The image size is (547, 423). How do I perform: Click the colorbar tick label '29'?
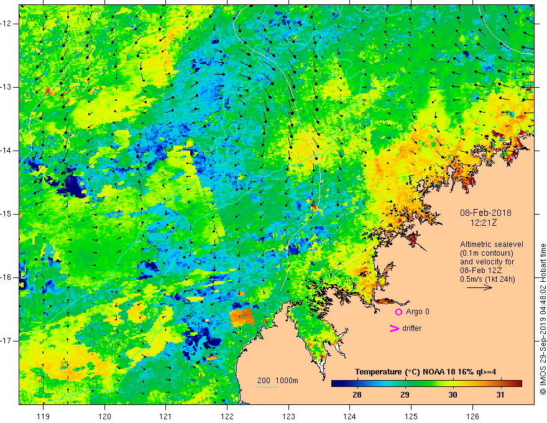(405, 395)
